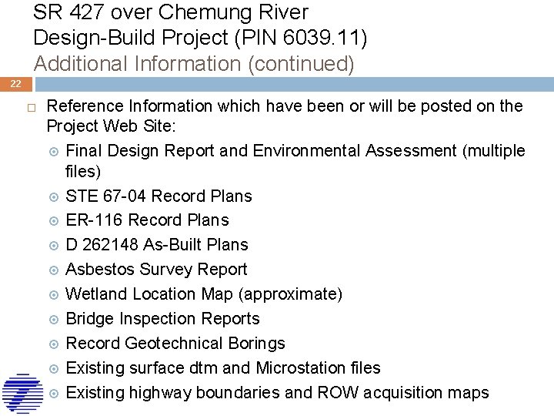Screen dimensions: 554x416
Task: Click bullet icon beside ER-116 Record Plans
Action: coord(54,221)
